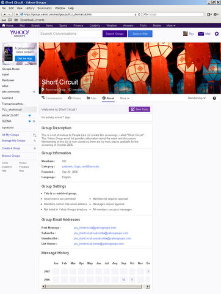The image size is (221, 294).
Task: Open the Bookmarks menu
Action: point(45,8)
